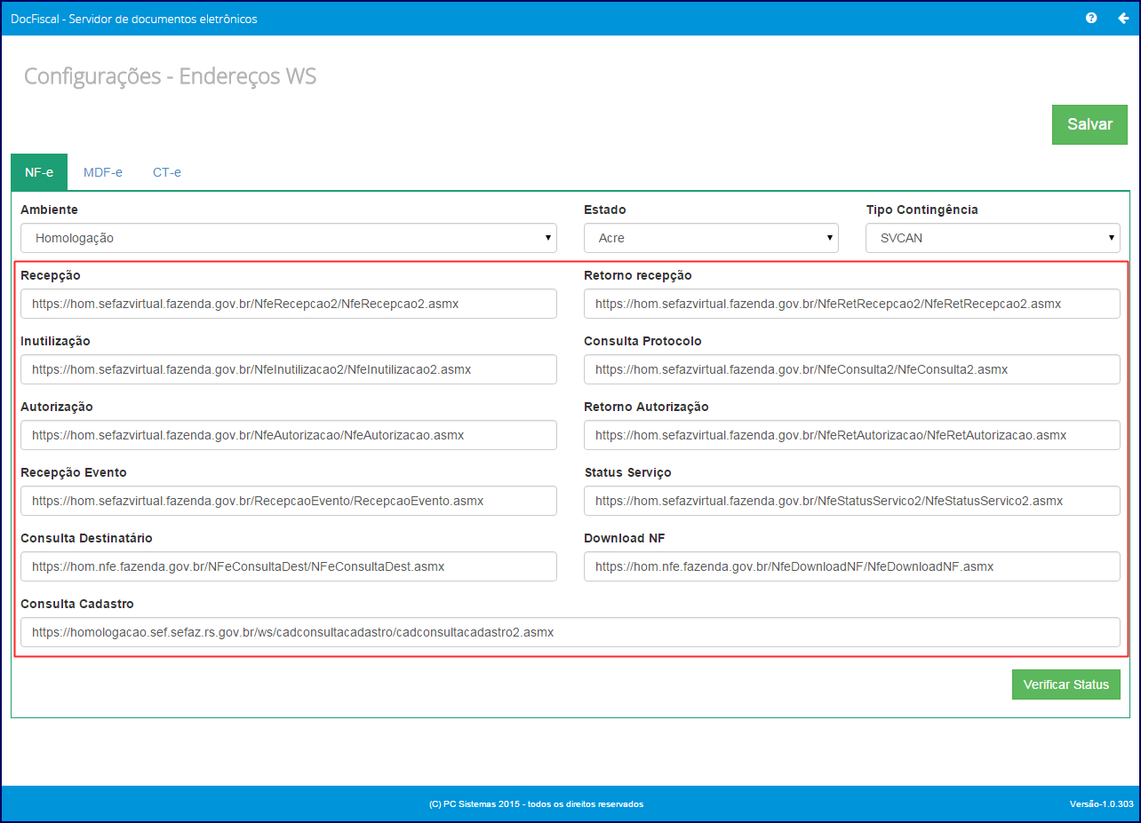
Task: Click the 'Retorno recepção' field label
Action: click(x=638, y=275)
